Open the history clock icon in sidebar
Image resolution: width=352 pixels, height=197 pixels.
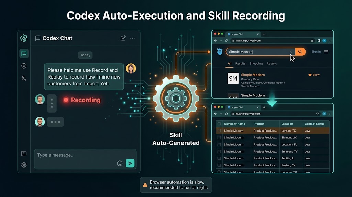tap(24, 66)
